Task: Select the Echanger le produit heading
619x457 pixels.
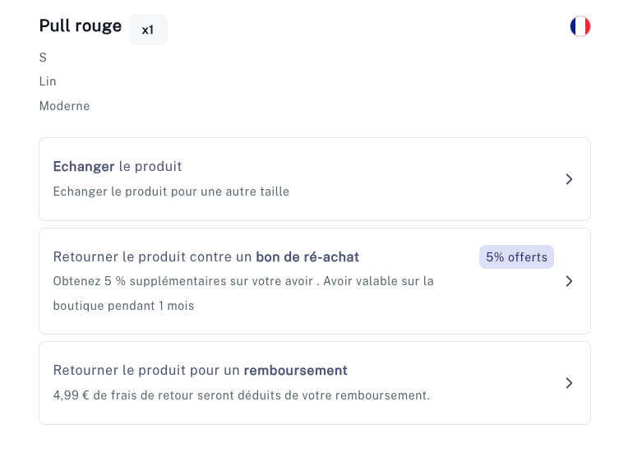Action: coord(118,167)
